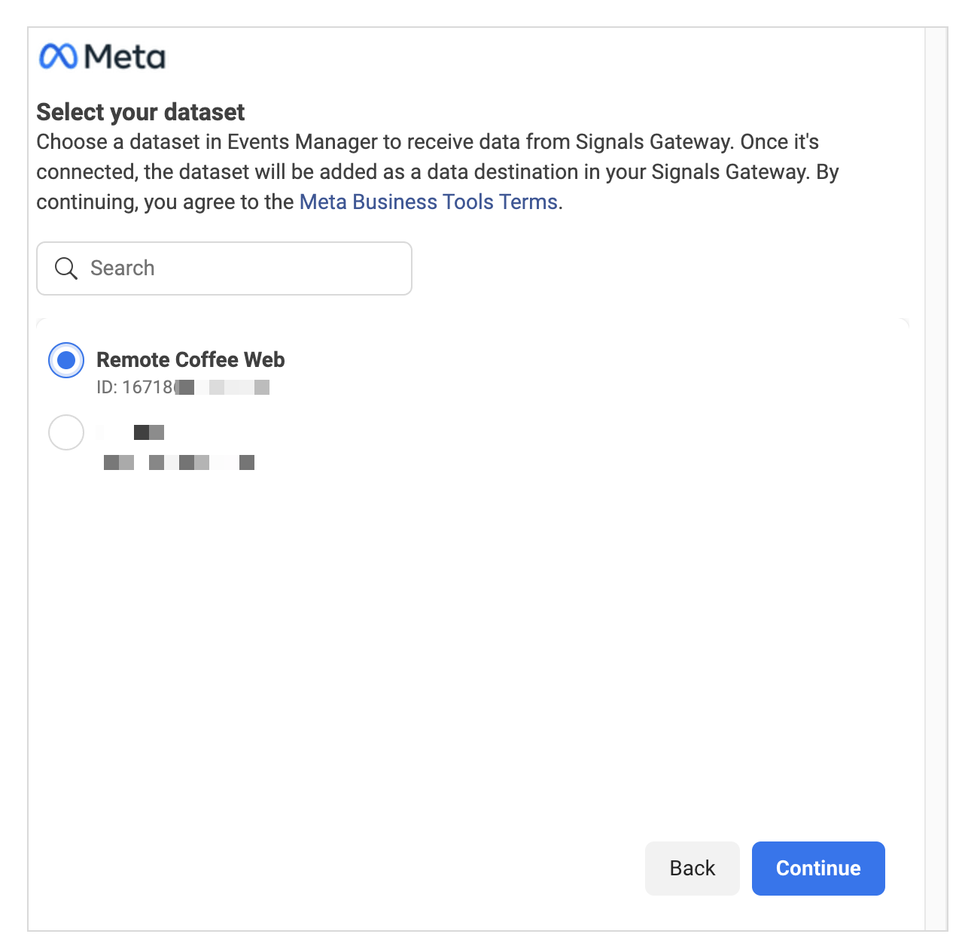Viewport: 962px width, 943px height.
Task: Open the Meta Business Tools Terms link
Action: coord(428,202)
